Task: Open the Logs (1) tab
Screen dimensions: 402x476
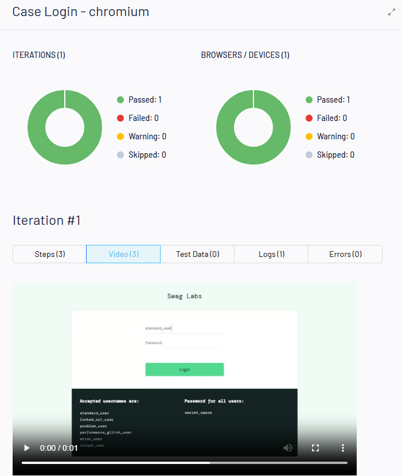Action: tap(271, 254)
